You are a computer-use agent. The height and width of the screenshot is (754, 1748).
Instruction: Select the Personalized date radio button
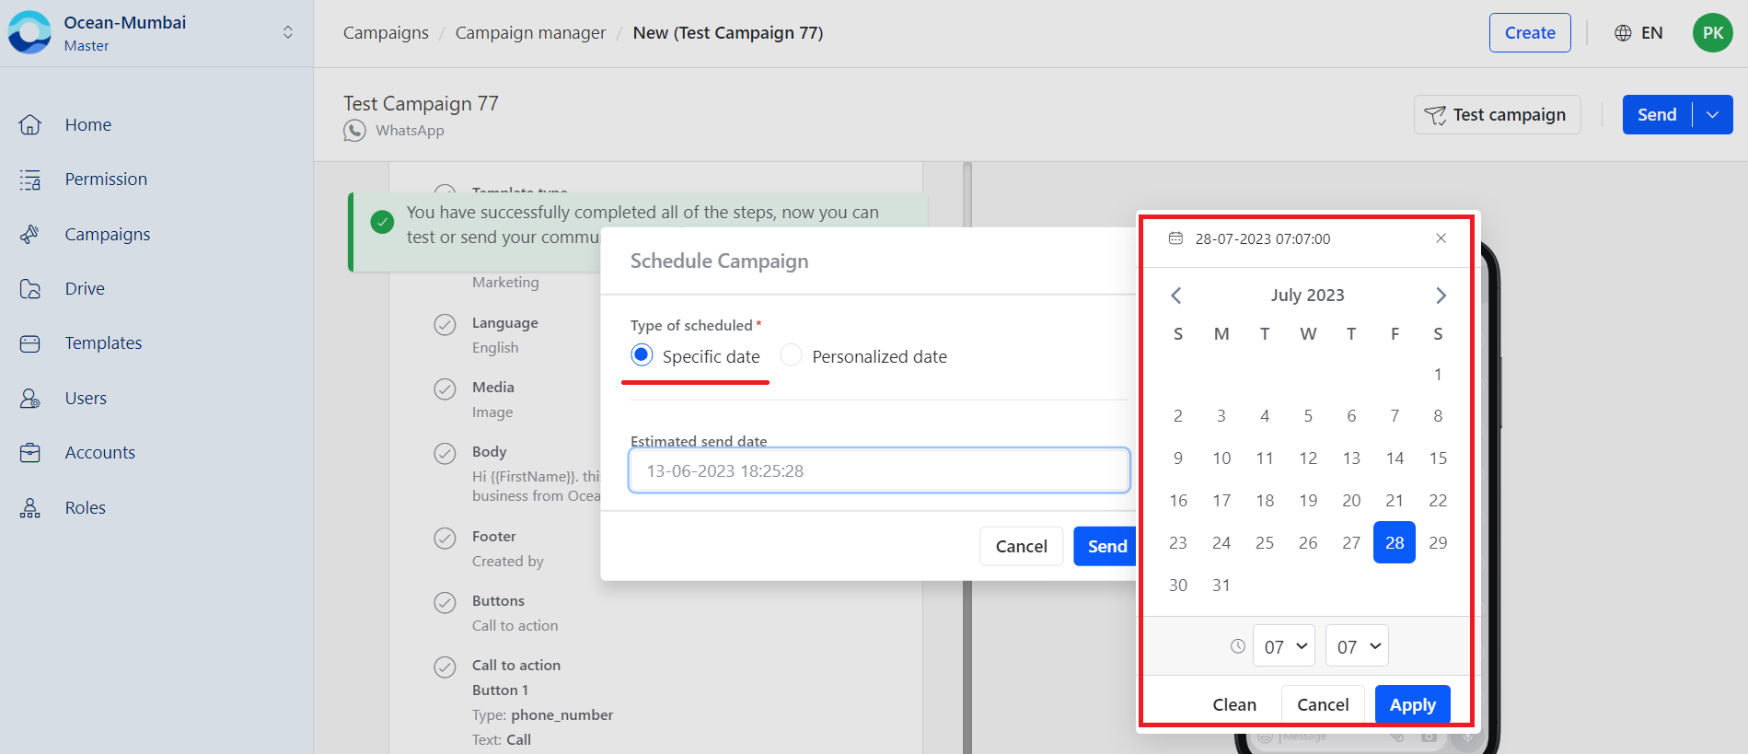[791, 355]
